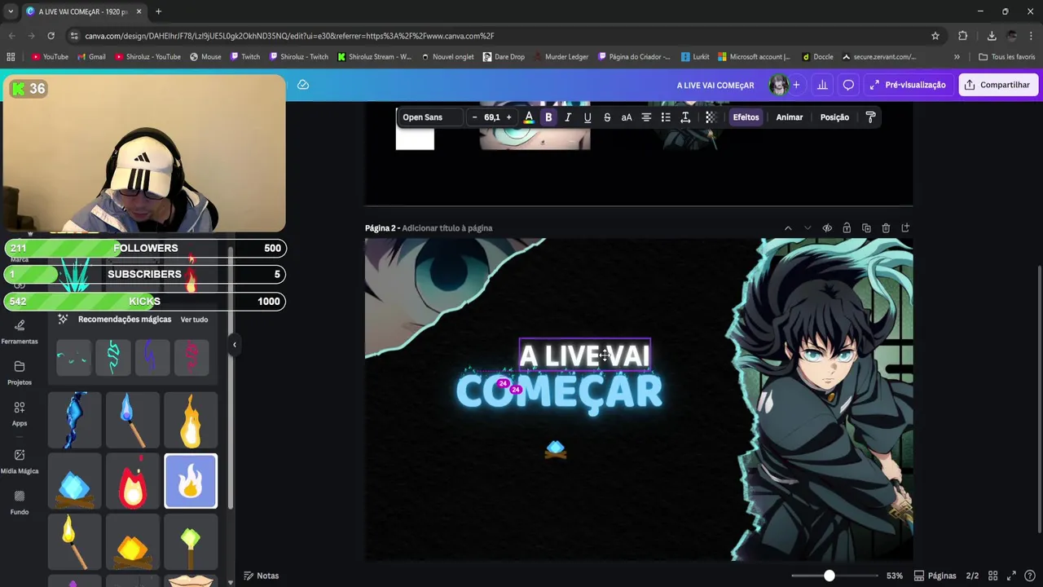Open grid view icon
Viewport: 1043px width, 587px height.
click(993, 576)
